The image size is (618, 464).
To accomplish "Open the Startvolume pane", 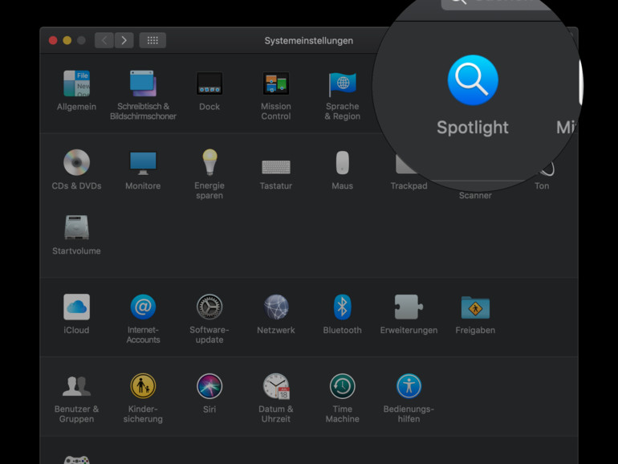I will pos(76,227).
